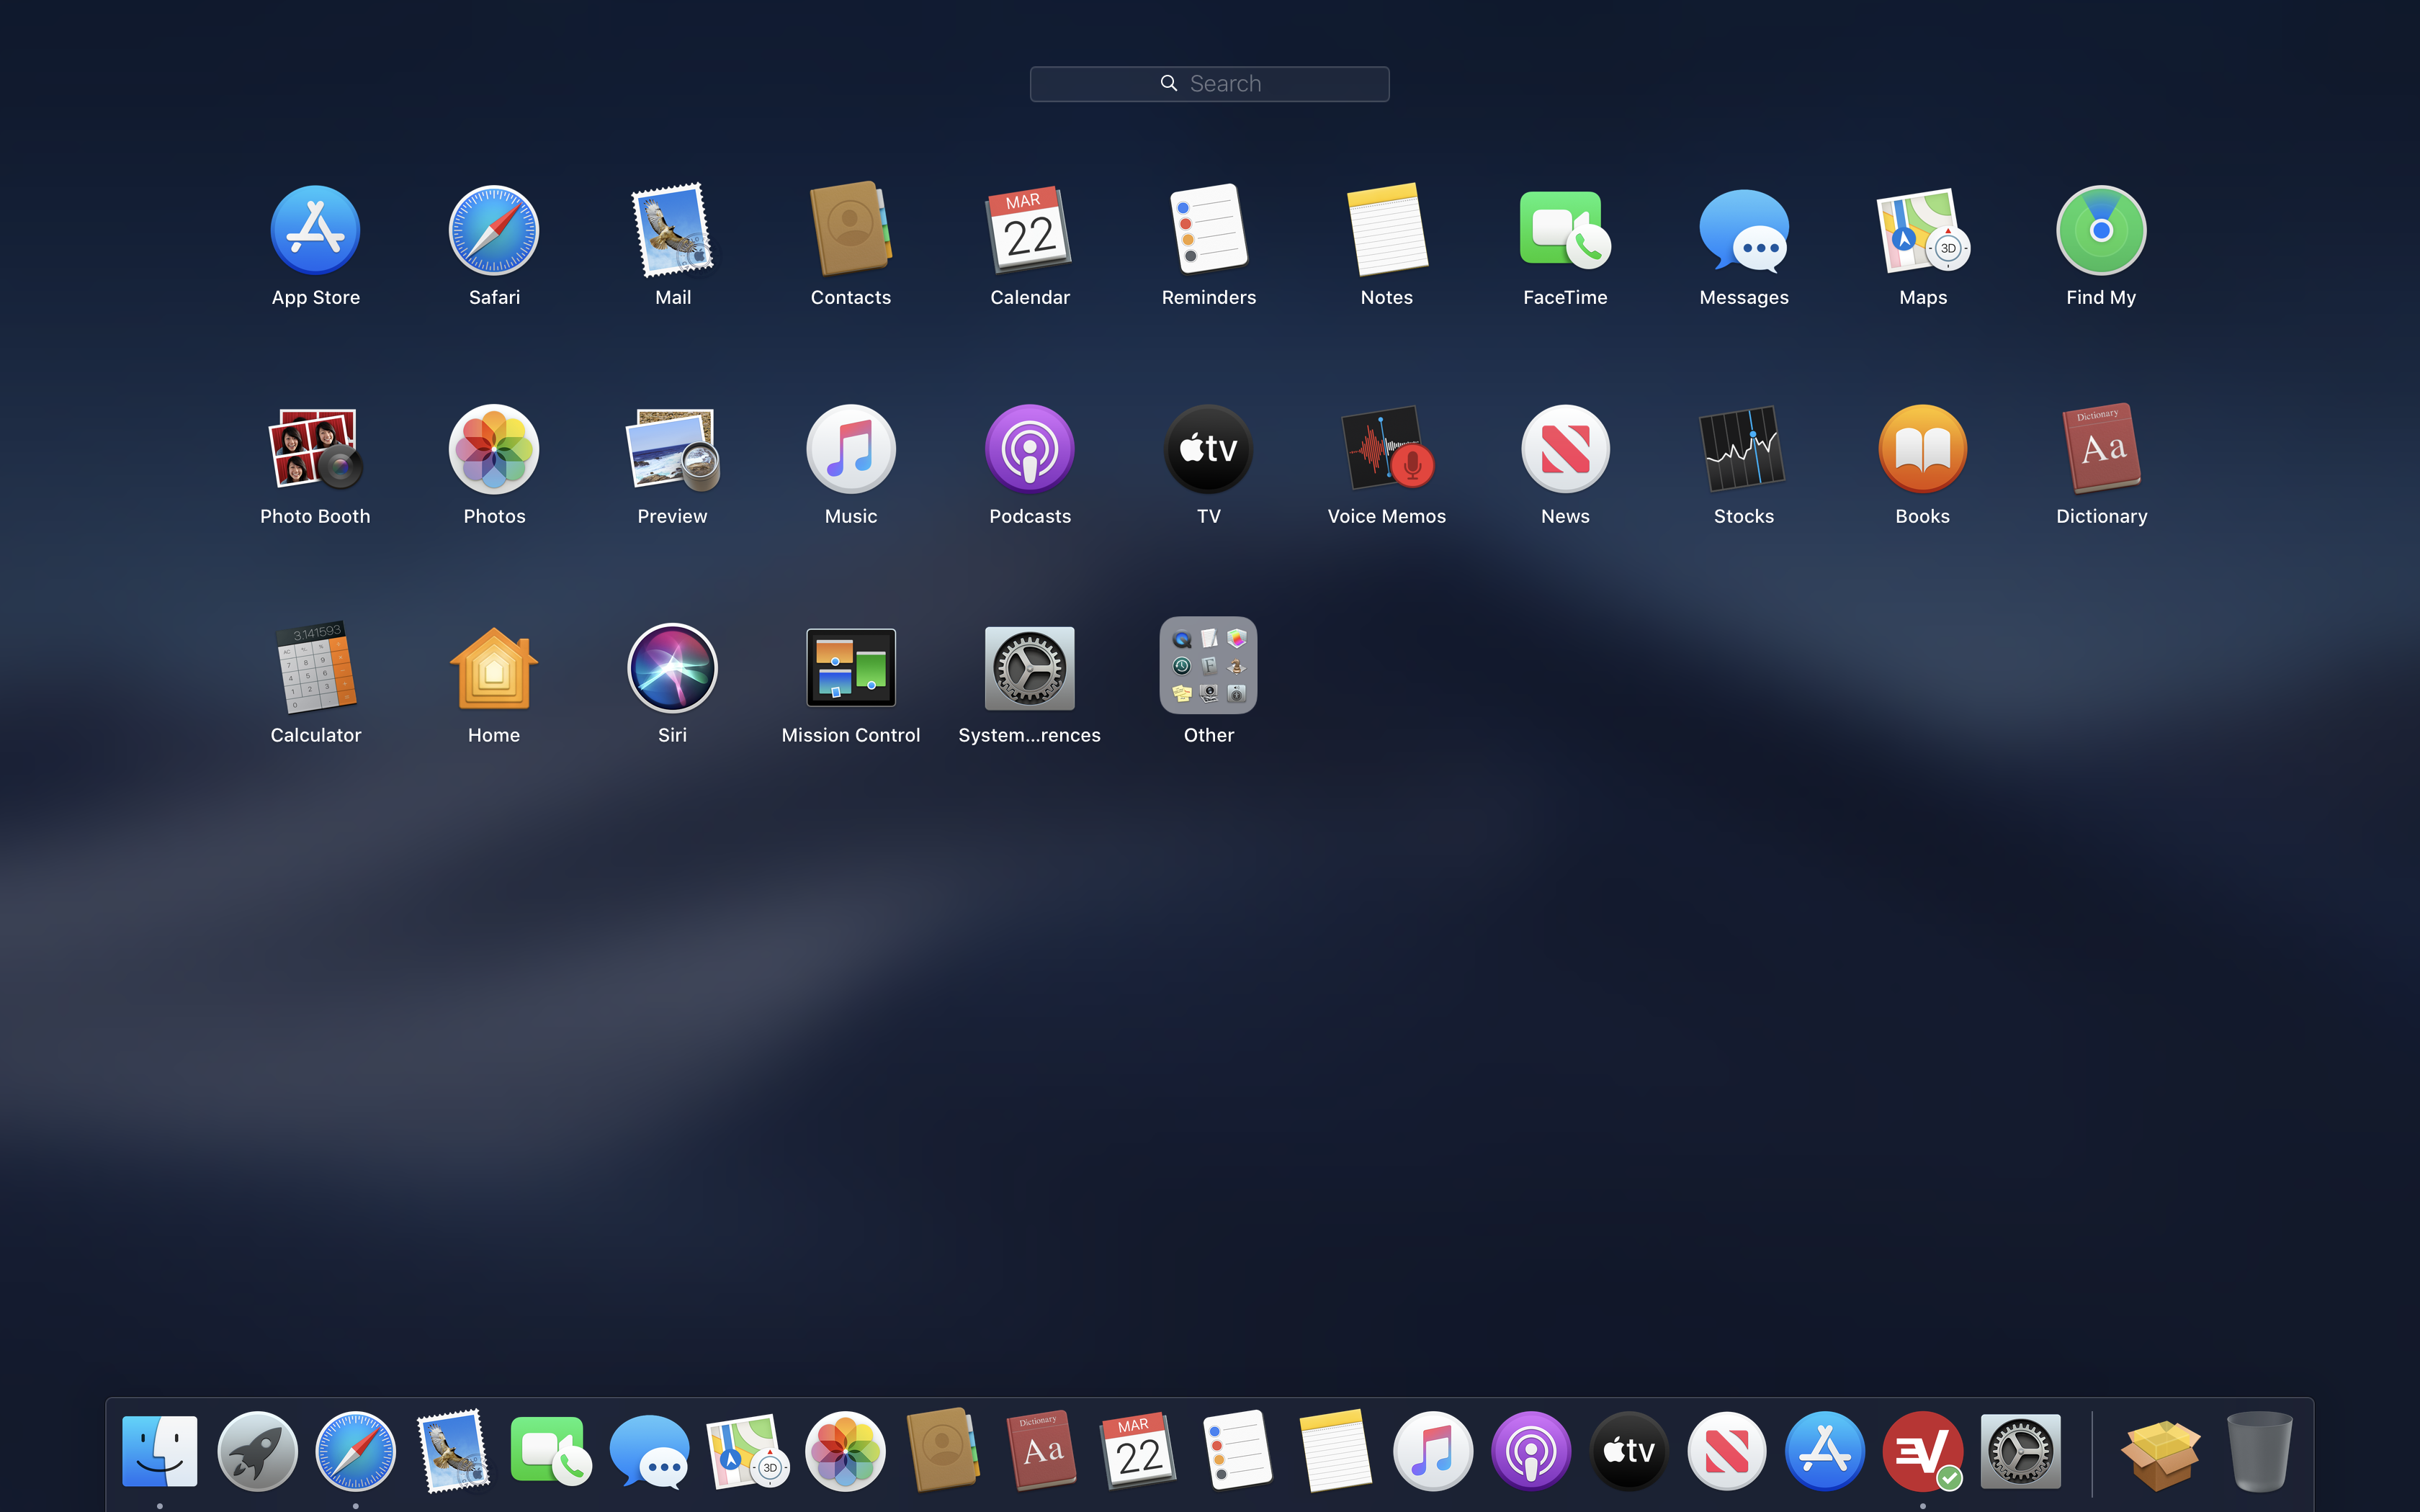Open the Siri app icon
The width and height of the screenshot is (2420, 1512).
[672, 668]
